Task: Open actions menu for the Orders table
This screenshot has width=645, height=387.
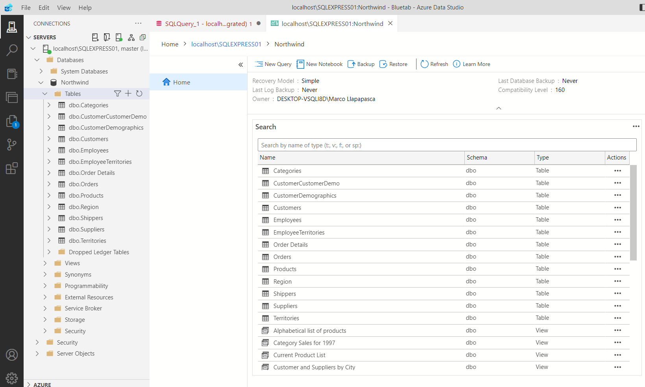Action: [x=617, y=257]
